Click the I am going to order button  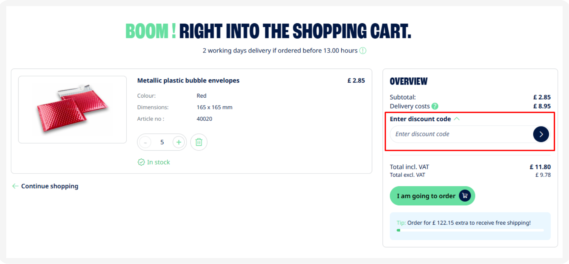432,196
